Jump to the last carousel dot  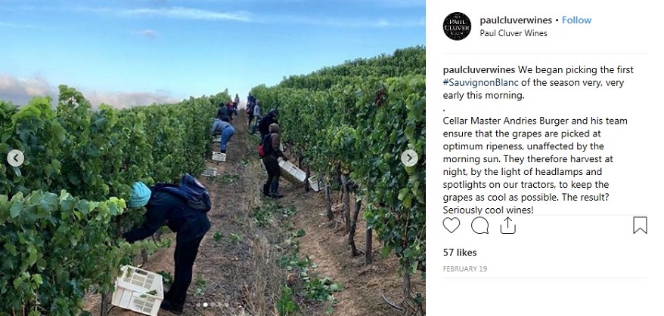[x=227, y=305]
